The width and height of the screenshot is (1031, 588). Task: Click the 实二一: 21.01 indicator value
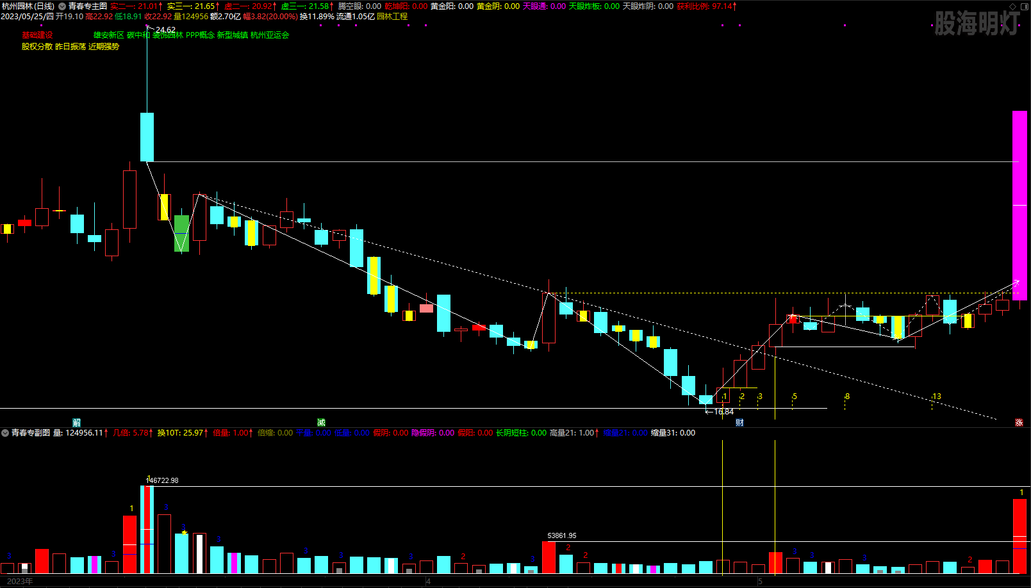point(136,6)
